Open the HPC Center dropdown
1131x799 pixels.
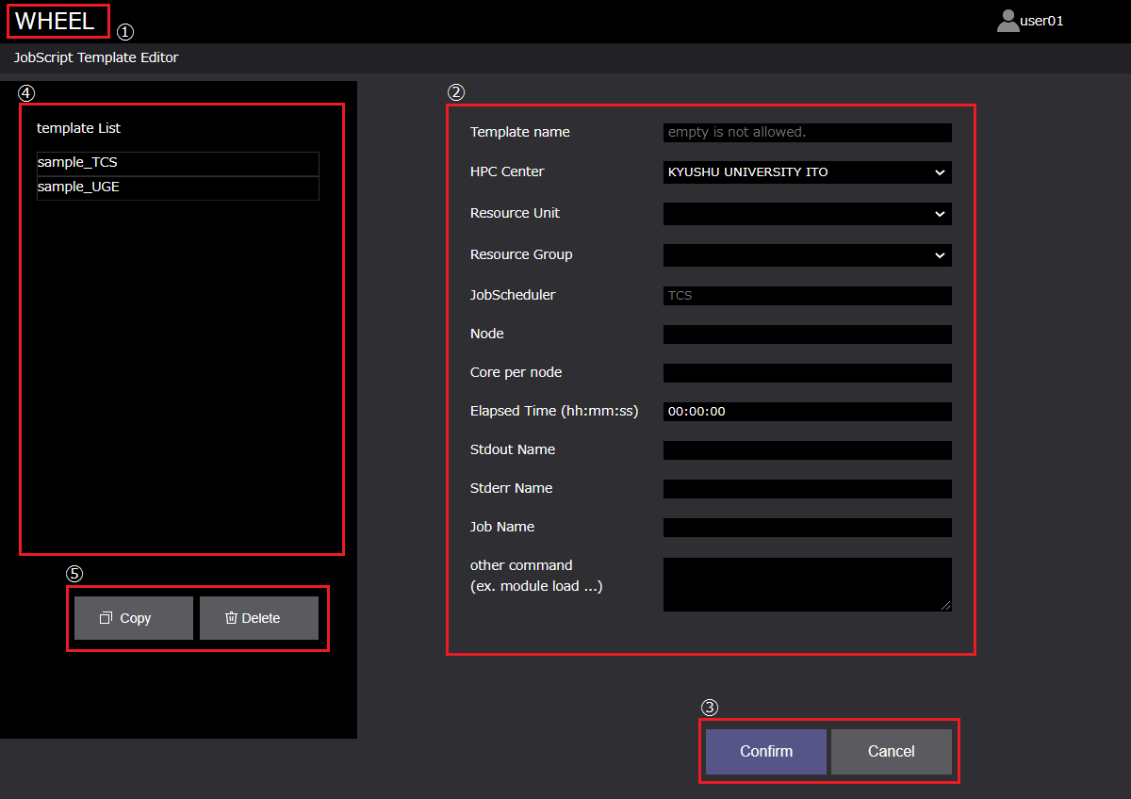807,172
